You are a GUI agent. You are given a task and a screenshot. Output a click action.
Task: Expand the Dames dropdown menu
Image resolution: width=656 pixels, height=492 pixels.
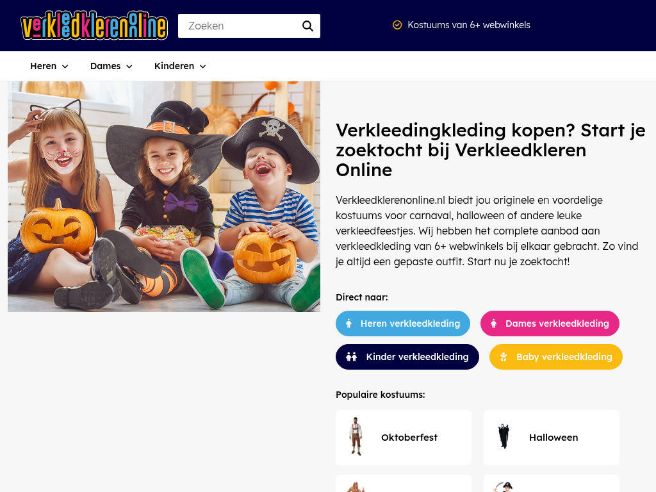pos(111,66)
